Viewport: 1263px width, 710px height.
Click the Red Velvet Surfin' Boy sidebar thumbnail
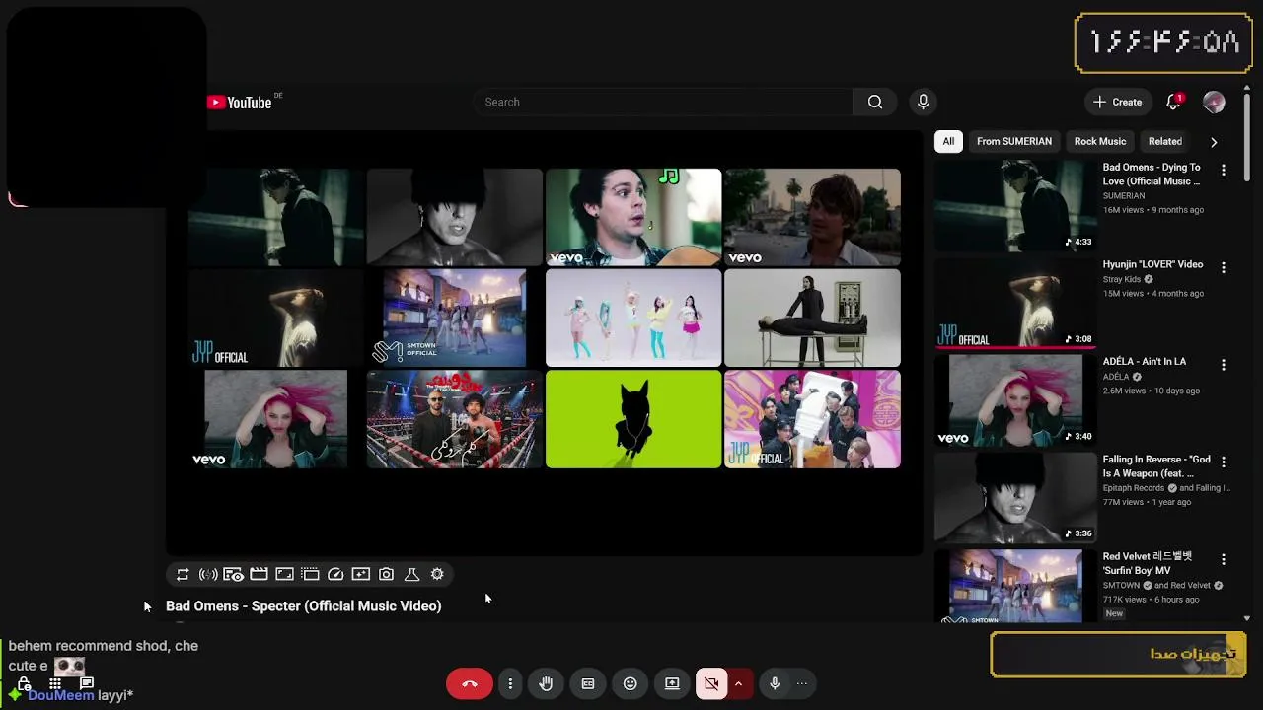[1015, 586]
